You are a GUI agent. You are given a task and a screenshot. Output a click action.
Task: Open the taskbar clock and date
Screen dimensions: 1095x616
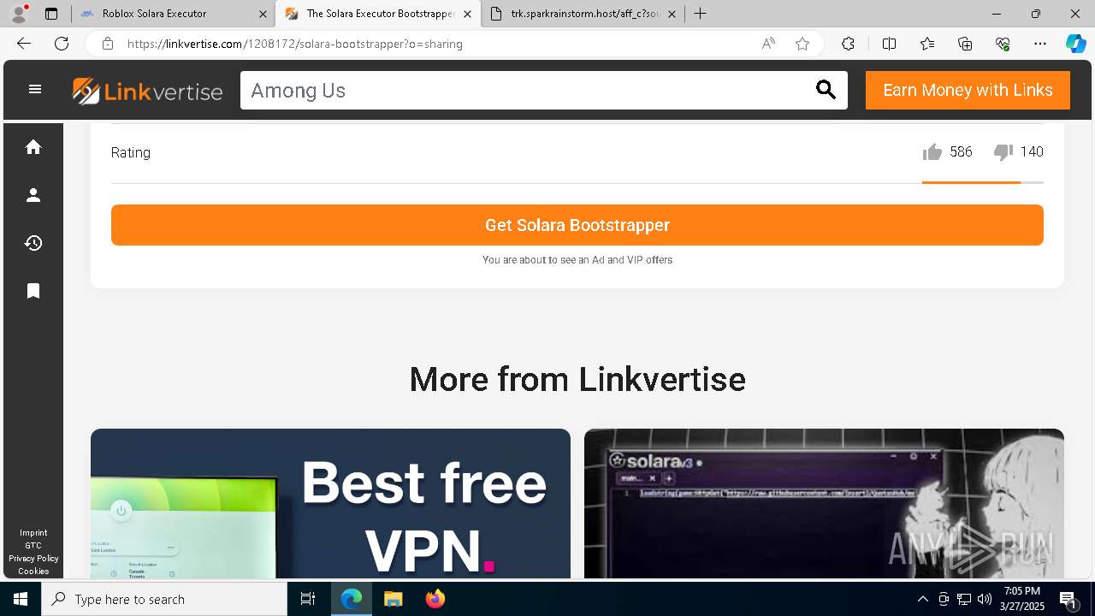tap(1022, 599)
